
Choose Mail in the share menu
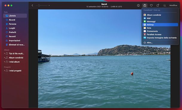tap(160, 18)
